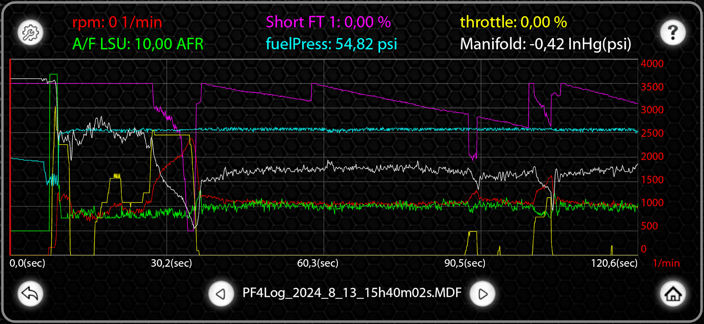The image size is (704, 324).
Task: Click the 0,0(sec) time axis label
Action: [27, 263]
